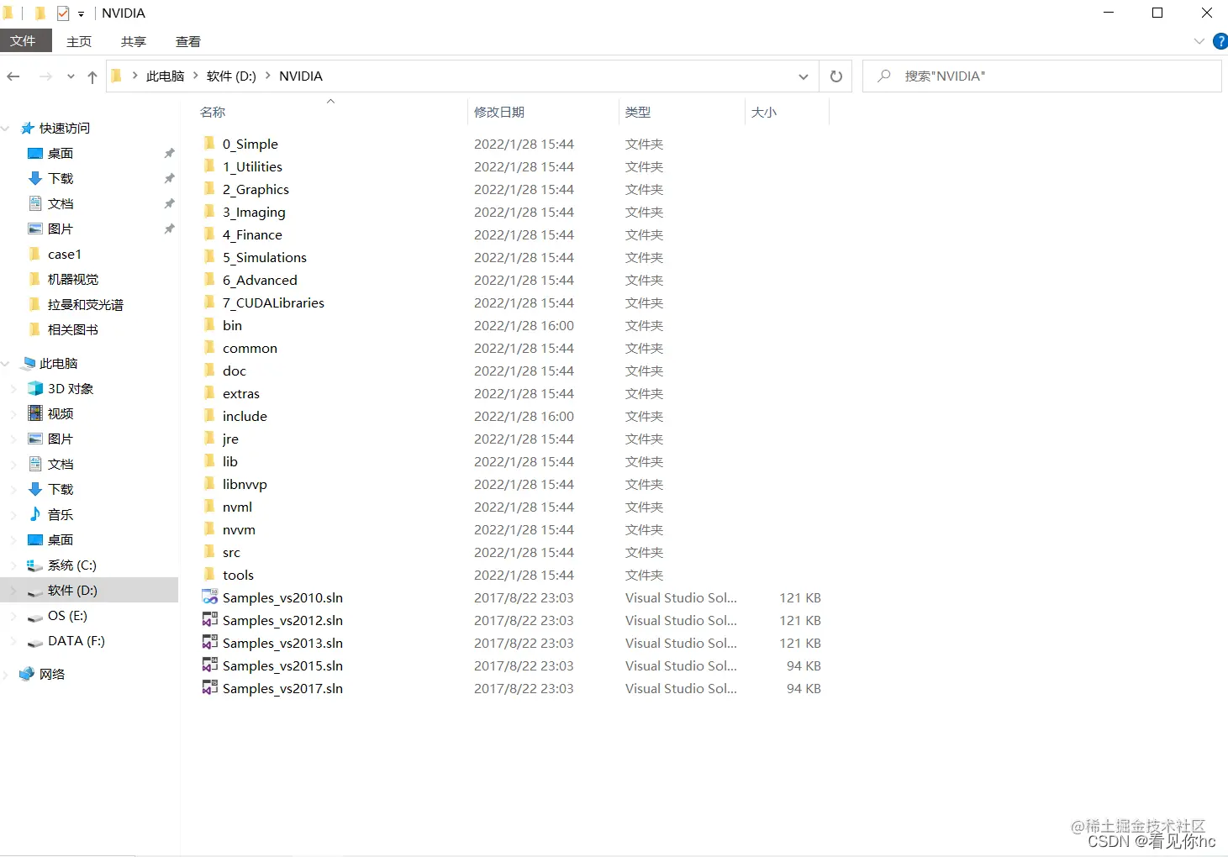The height and width of the screenshot is (857, 1228).
Task: Open address bar history dropdown
Action: click(x=804, y=76)
